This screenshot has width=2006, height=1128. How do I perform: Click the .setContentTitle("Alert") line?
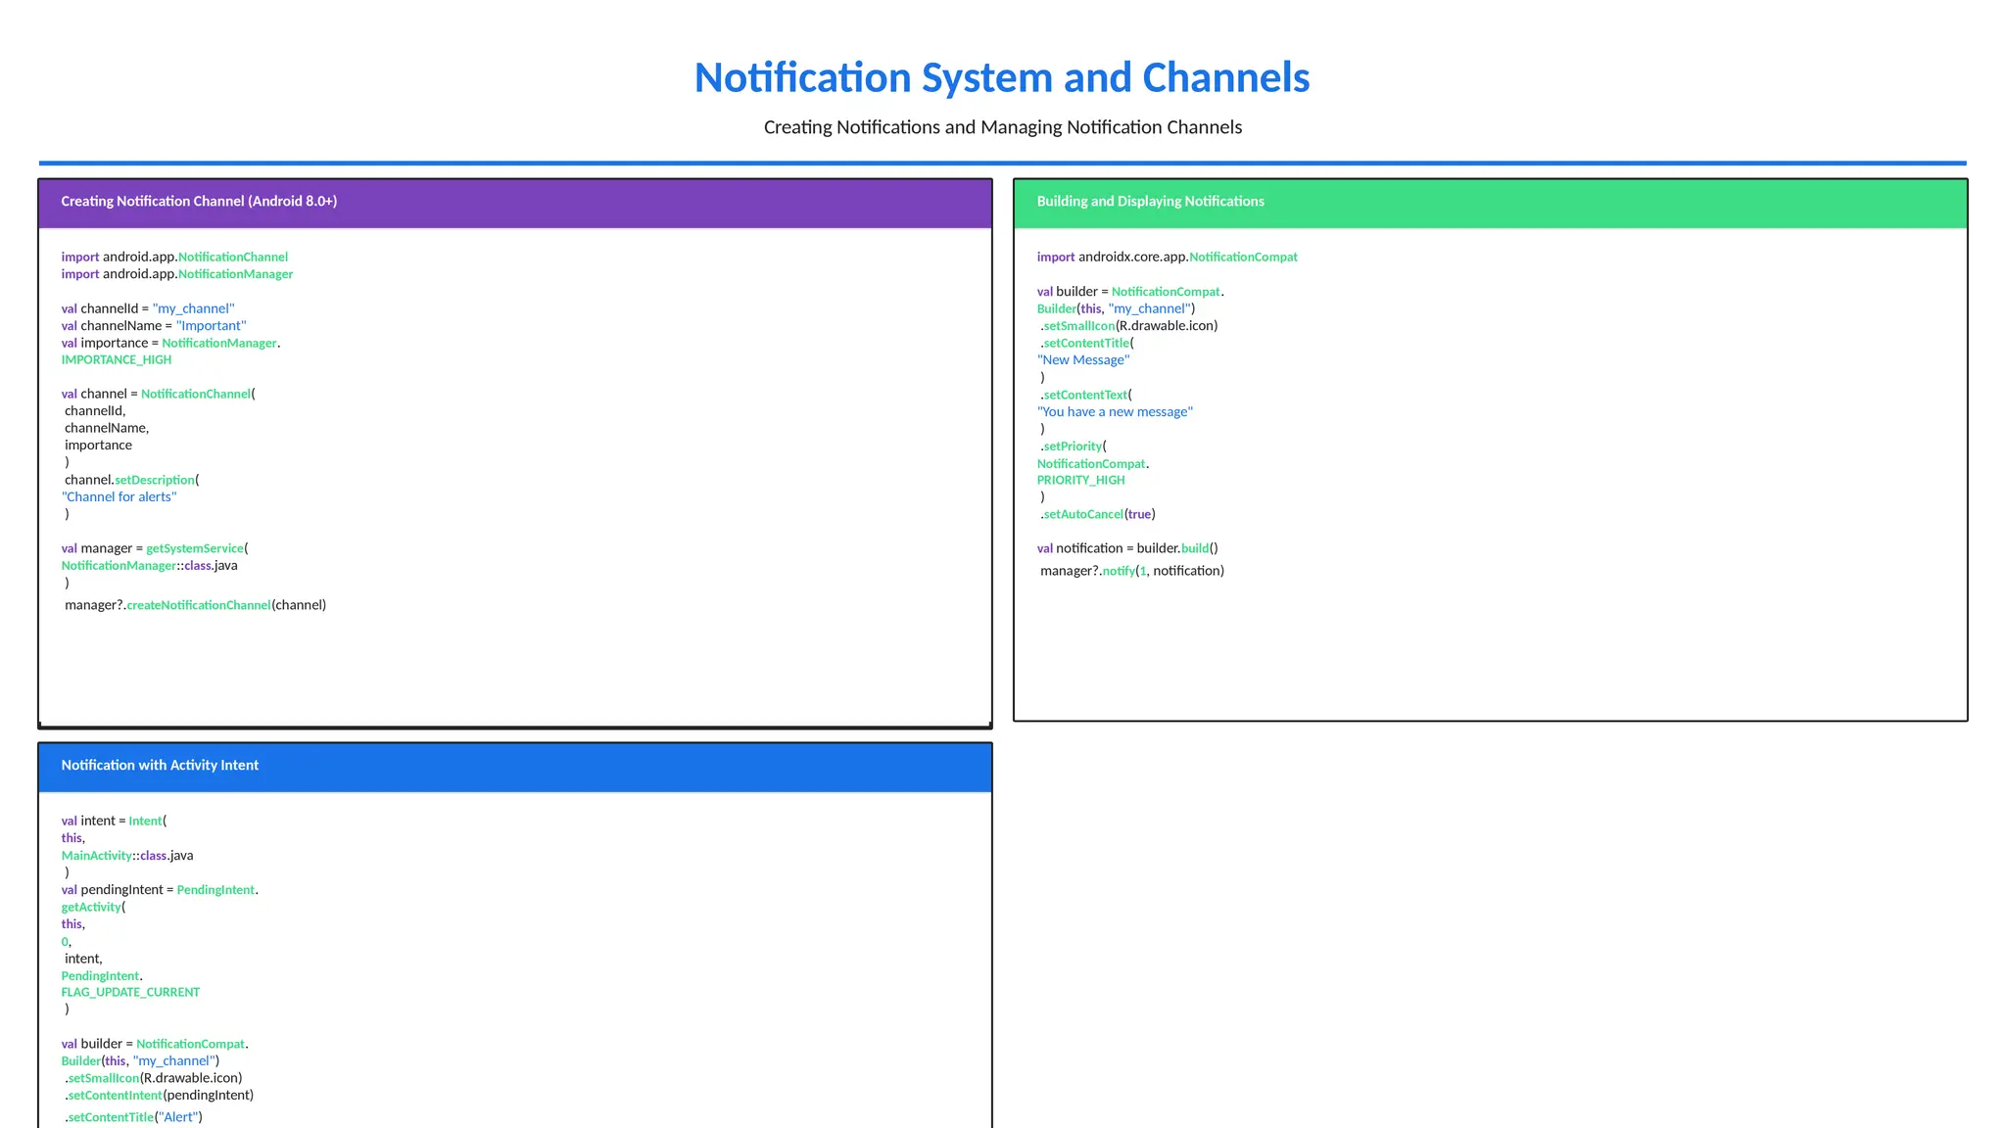tap(134, 1117)
